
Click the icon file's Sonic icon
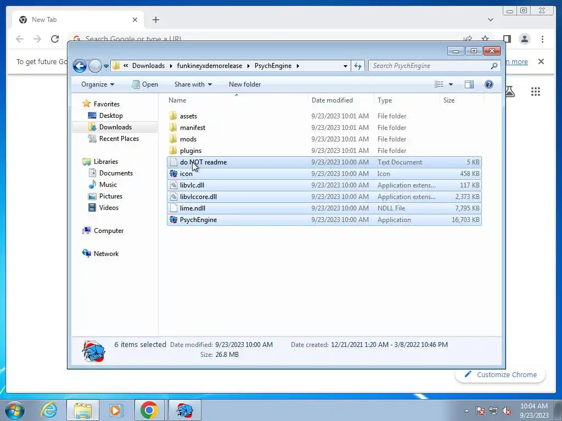click(173, 174)
